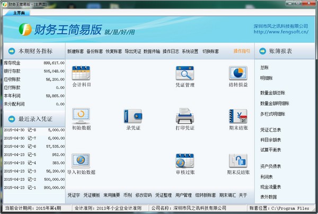
Task: Click the 操作指引 link
Action: pyautogui.click(x=242, y=51)
